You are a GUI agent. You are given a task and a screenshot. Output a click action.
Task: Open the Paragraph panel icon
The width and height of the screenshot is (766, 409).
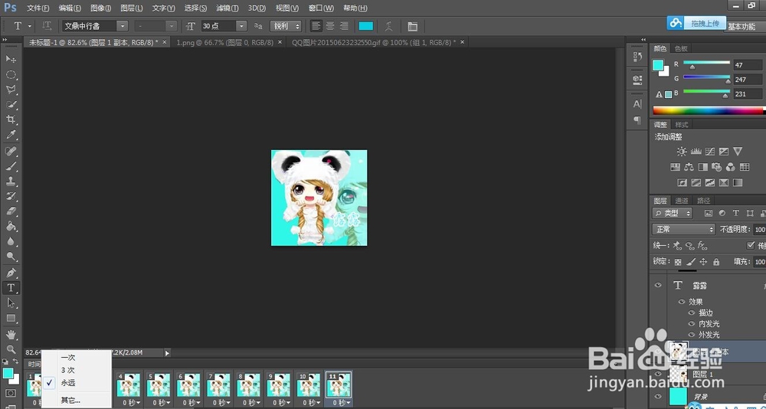click(x=637, y=120)
